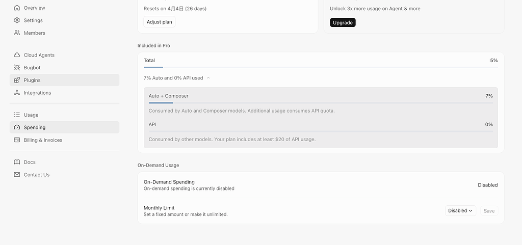
Task: Click the 'Included in Pro' heading
Action: pyautogui.click(x=154, y=45)
